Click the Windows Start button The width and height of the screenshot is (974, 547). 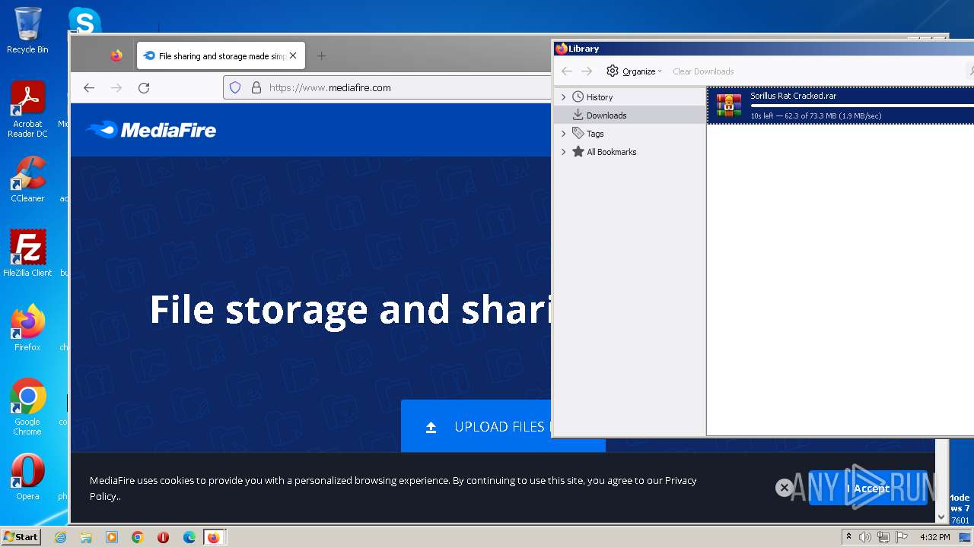(21, 536)
